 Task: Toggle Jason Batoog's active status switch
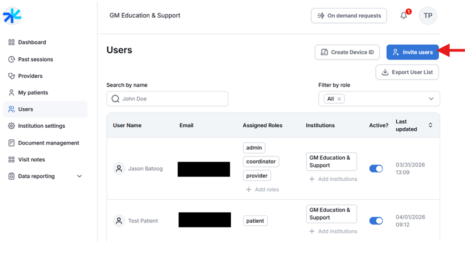pyautogui.click(x=376, y=168)
